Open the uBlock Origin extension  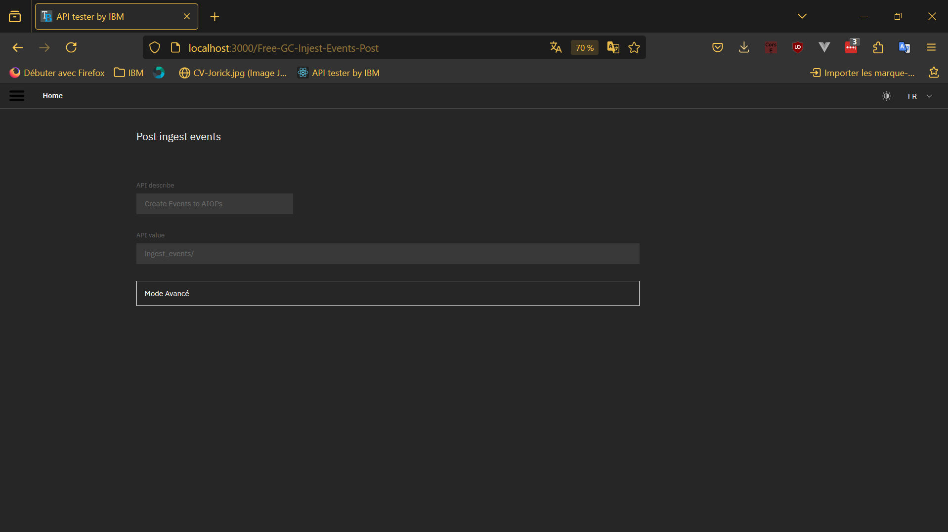(x=797, y=47)
